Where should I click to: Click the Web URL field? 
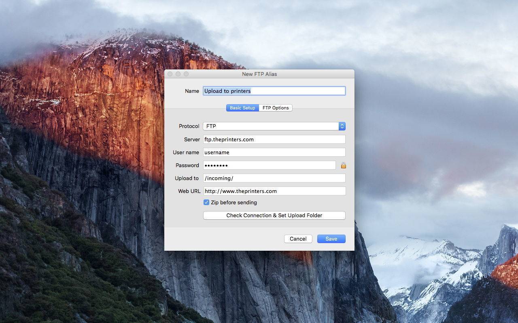coord(274,191)
